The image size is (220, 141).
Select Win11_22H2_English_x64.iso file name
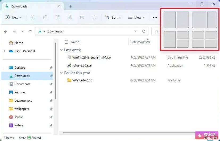coord(92,57)
